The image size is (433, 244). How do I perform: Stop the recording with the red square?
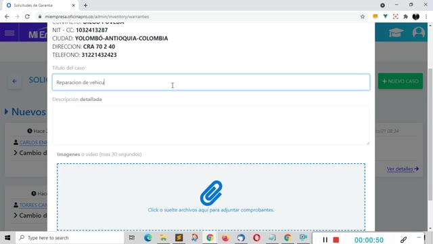336,239
